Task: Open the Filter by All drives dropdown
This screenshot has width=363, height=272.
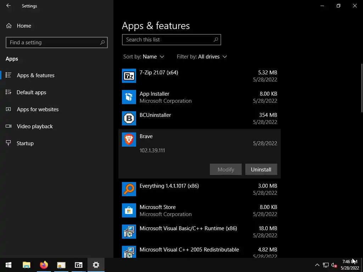Action: pos(202,57)
